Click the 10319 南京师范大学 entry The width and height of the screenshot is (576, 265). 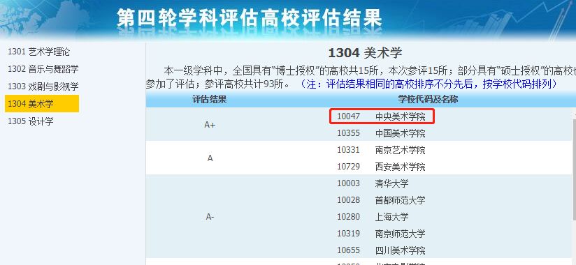(x=381, y=233)
